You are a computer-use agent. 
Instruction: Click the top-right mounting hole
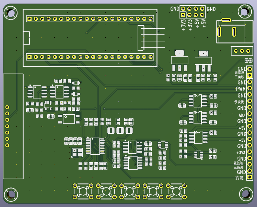(x=245, y=12)
